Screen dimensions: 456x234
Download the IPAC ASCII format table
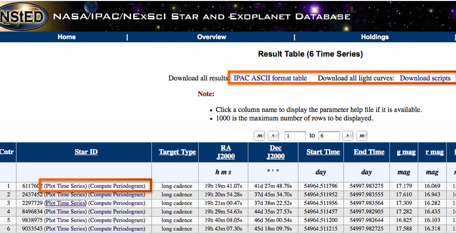pos(270,78)
